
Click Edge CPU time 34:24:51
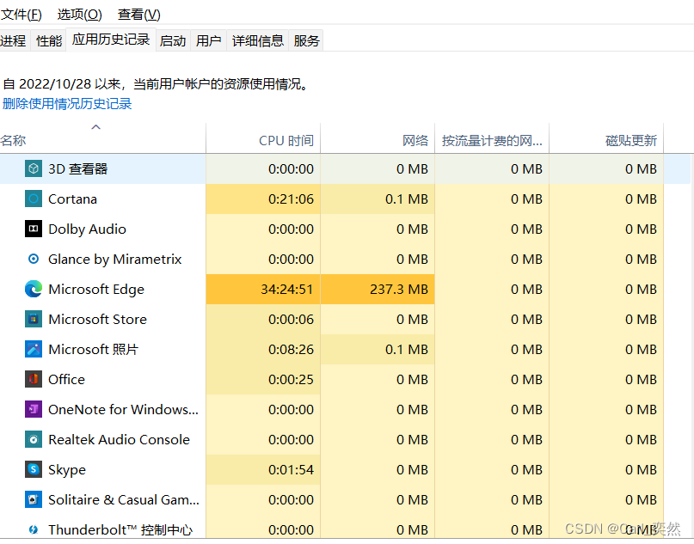tap(287, 290)
